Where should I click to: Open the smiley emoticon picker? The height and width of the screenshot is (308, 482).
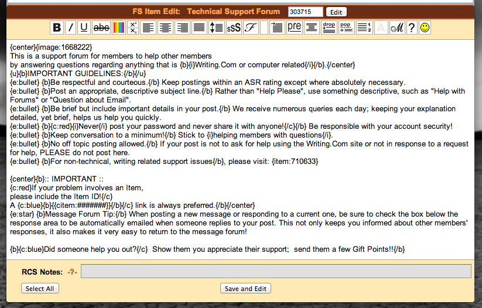pyautogui.click(x=425, y=28)
